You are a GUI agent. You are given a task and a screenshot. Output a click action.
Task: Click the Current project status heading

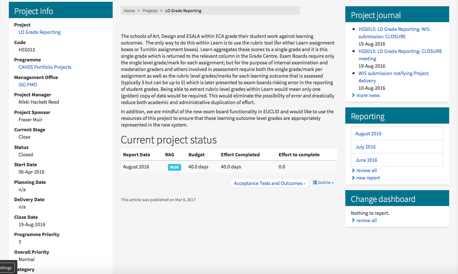pyautogui.click(x=169, y=140)
